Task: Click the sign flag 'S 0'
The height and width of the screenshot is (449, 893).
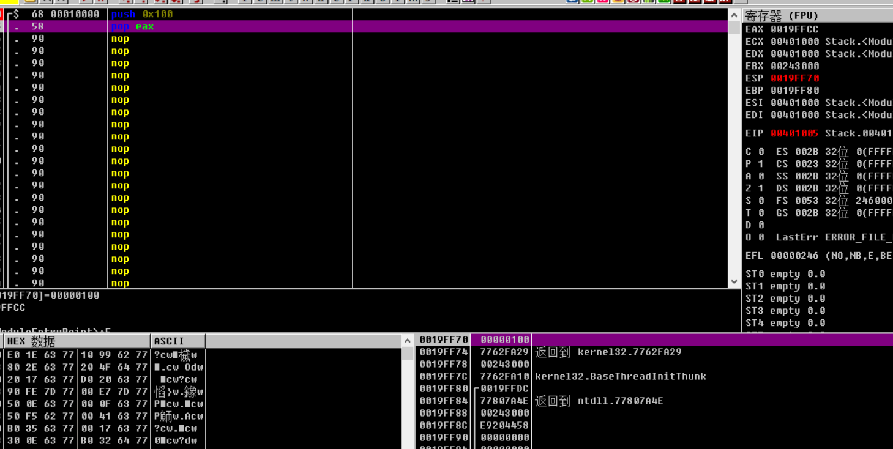Action: 755,201
